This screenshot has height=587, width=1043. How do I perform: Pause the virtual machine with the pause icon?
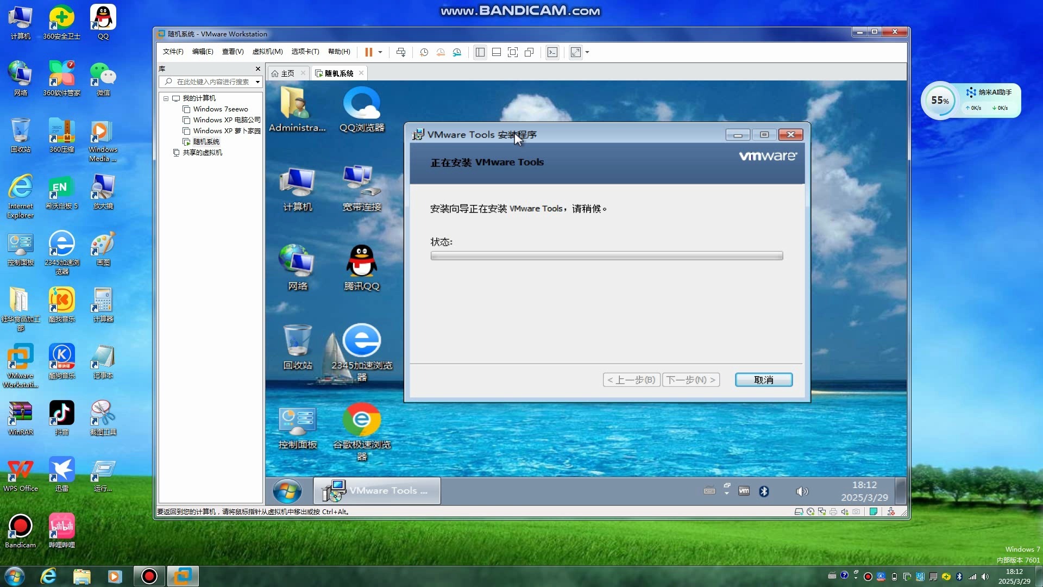(368, 52)
